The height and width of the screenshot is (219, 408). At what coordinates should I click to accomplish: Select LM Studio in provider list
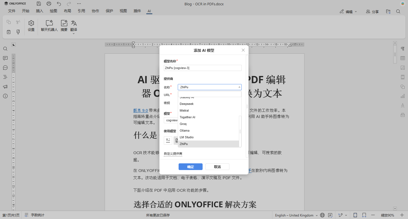(x=208, y=137)
